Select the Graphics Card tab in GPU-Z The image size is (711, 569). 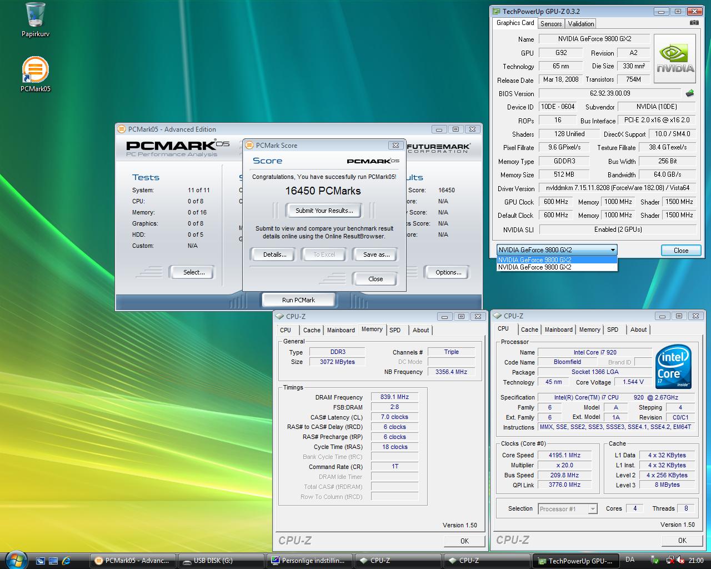click(515, 23)
